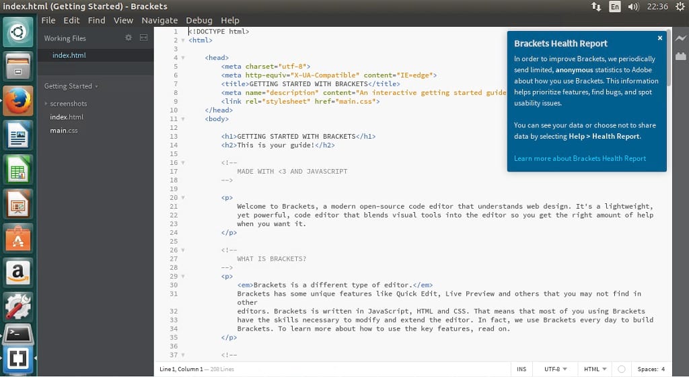Click the linting status circle indicator
This screenshot has height=377, width=689.
621,369
